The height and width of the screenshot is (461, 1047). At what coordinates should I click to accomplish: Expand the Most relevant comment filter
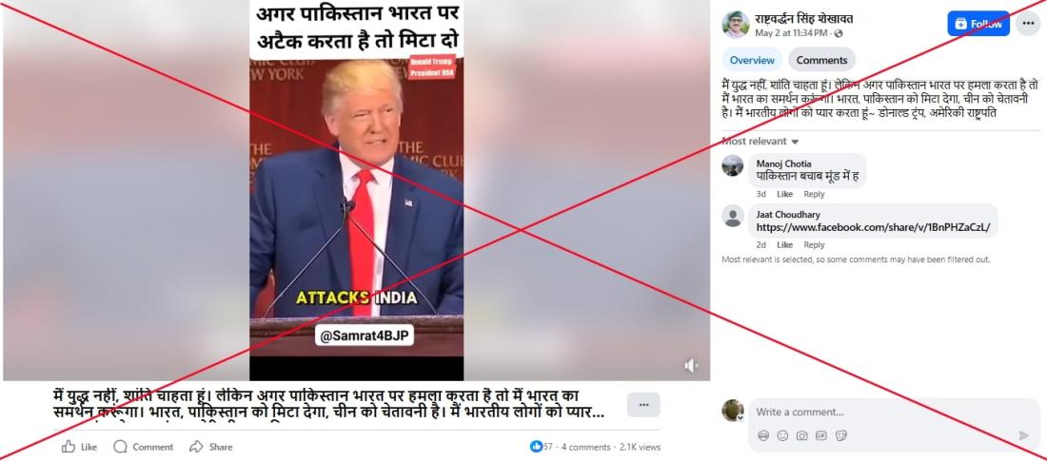(x=760, y=142)
